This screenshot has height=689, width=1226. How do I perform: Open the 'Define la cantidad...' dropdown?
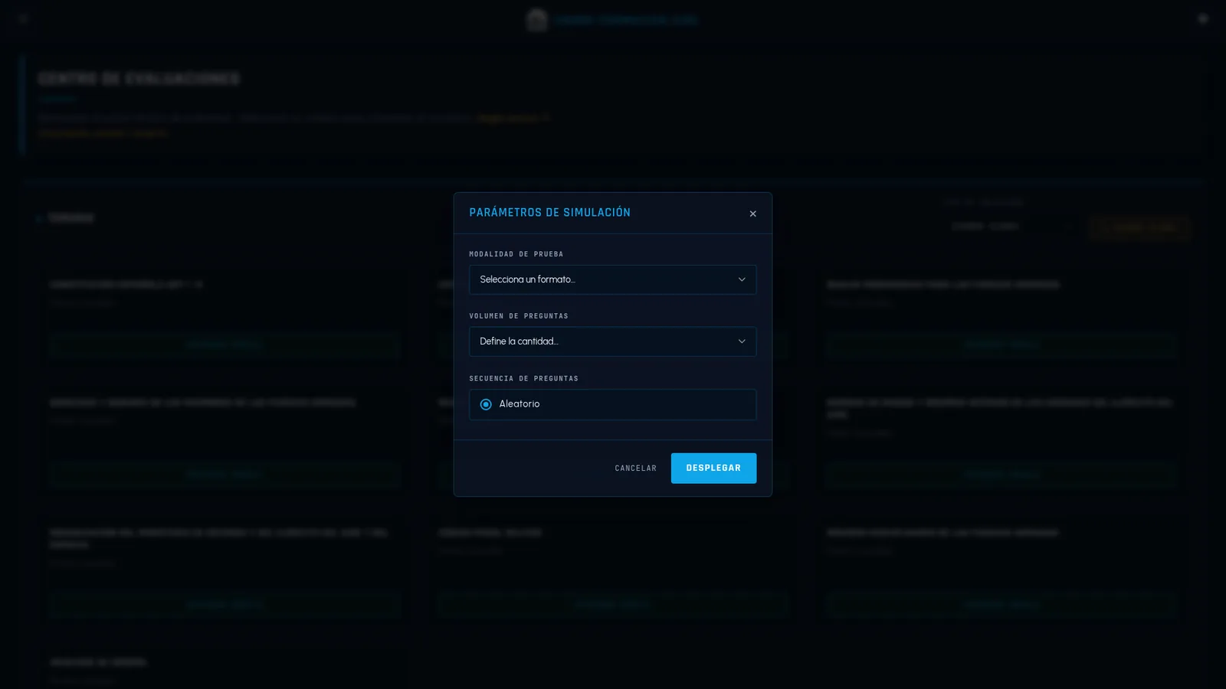point(612,341)
